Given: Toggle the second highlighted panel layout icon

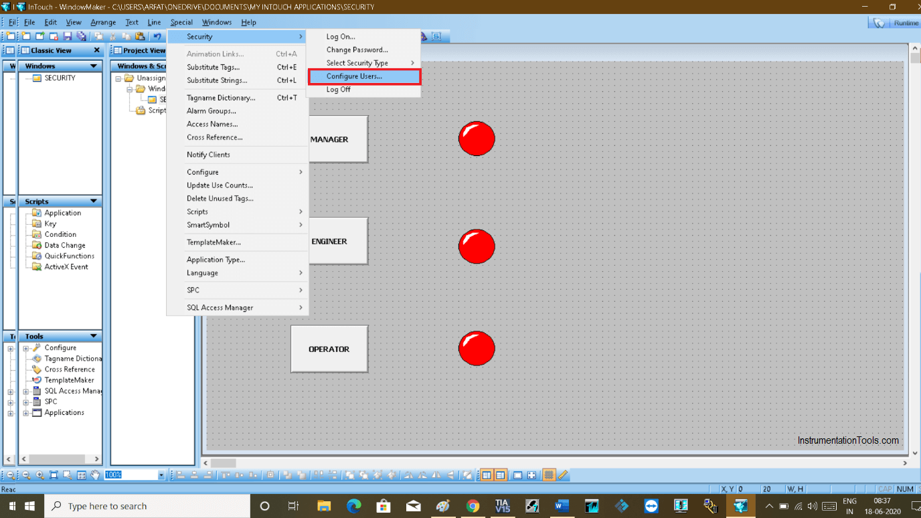Looking at the screenshot, I should [x=500, y=475].
